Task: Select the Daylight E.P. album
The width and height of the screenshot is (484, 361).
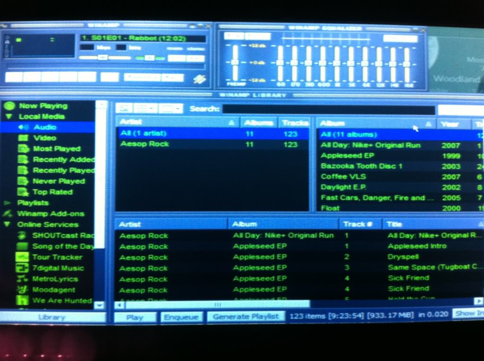Action: tap(401, 187)
